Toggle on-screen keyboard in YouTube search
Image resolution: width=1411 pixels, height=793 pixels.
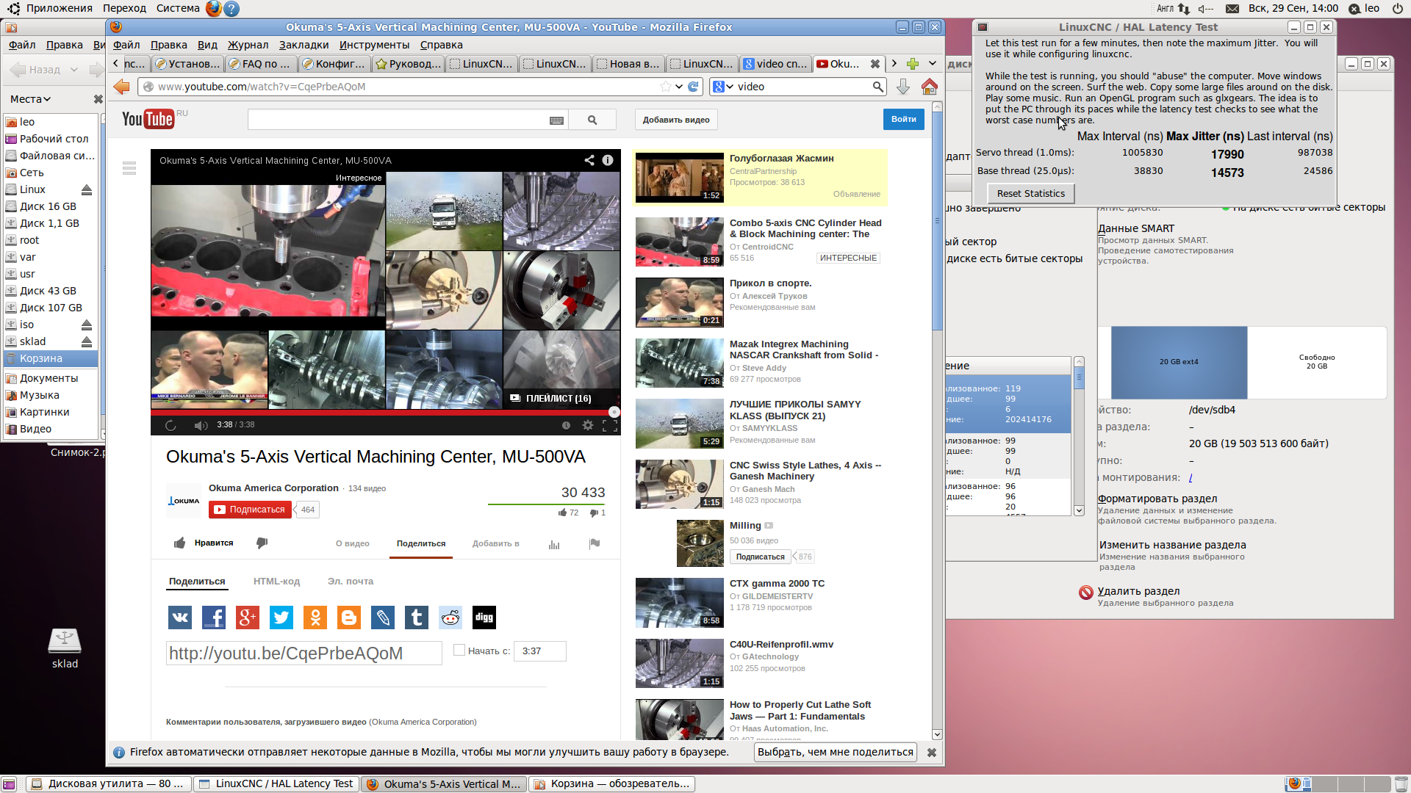556,120
